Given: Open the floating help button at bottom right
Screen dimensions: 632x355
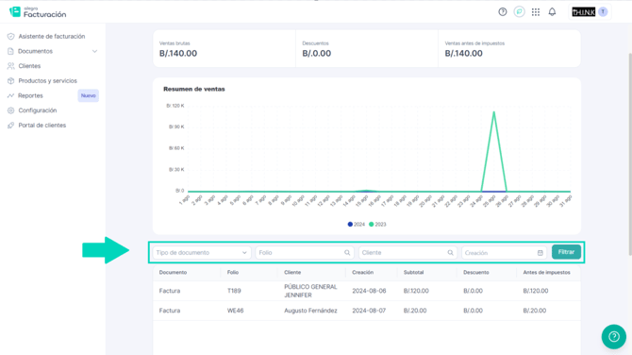Looking at the screenshot, I should click(613, 336).
